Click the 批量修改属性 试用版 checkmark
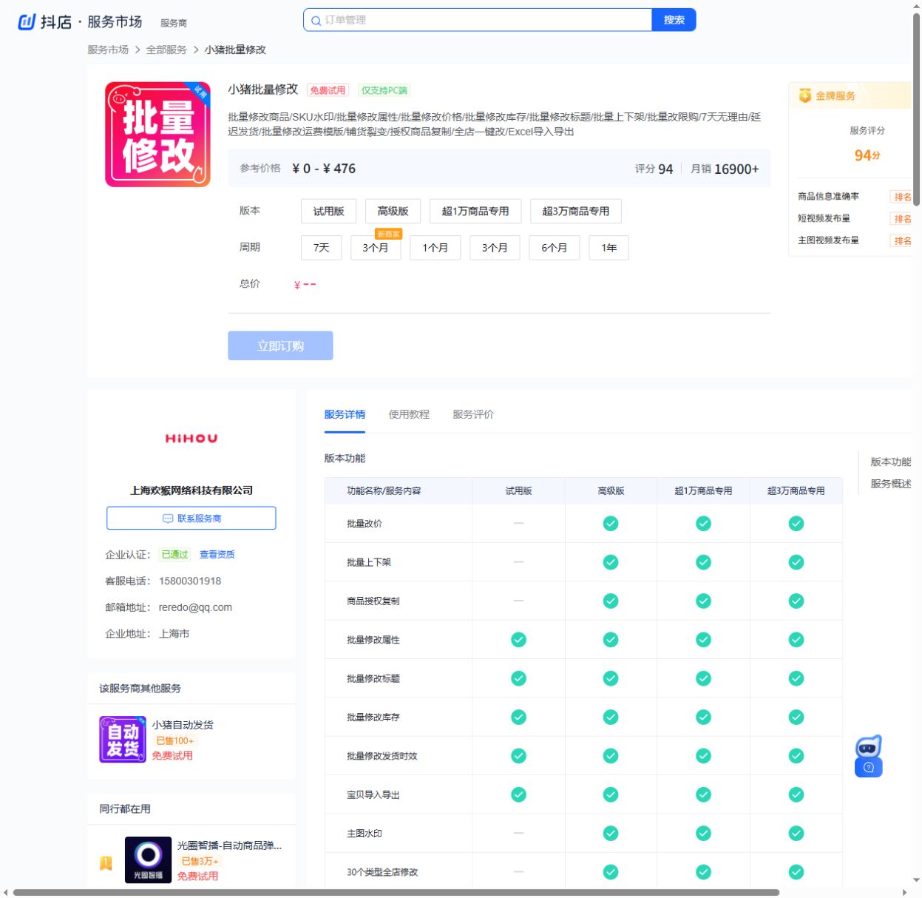 click(x=519, y=640)
